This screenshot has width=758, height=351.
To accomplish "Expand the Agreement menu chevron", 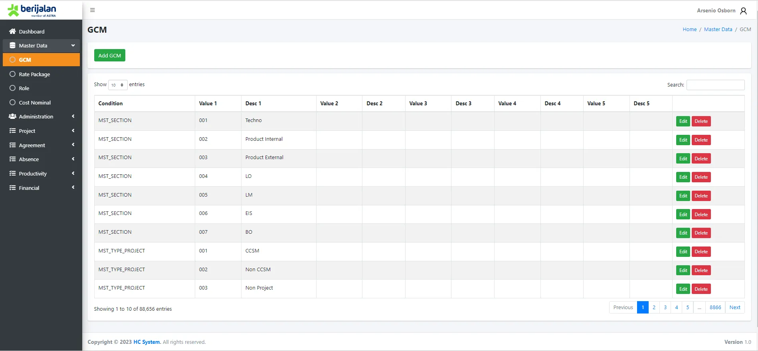I will click(x=73, y=145).
